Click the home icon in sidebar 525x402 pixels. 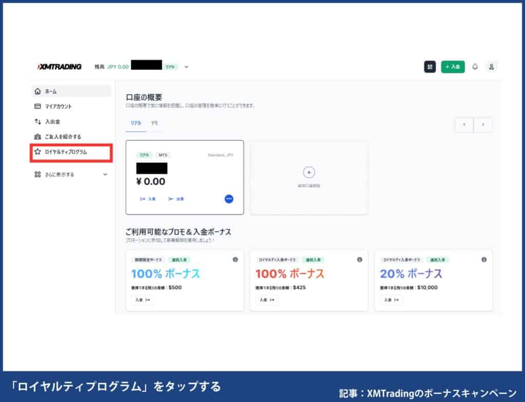point(37,91)
